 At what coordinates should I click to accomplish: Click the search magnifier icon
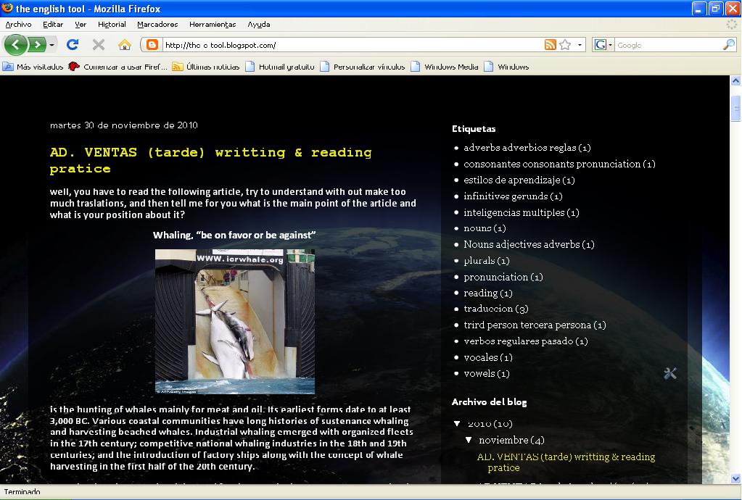tap(729, 45)
